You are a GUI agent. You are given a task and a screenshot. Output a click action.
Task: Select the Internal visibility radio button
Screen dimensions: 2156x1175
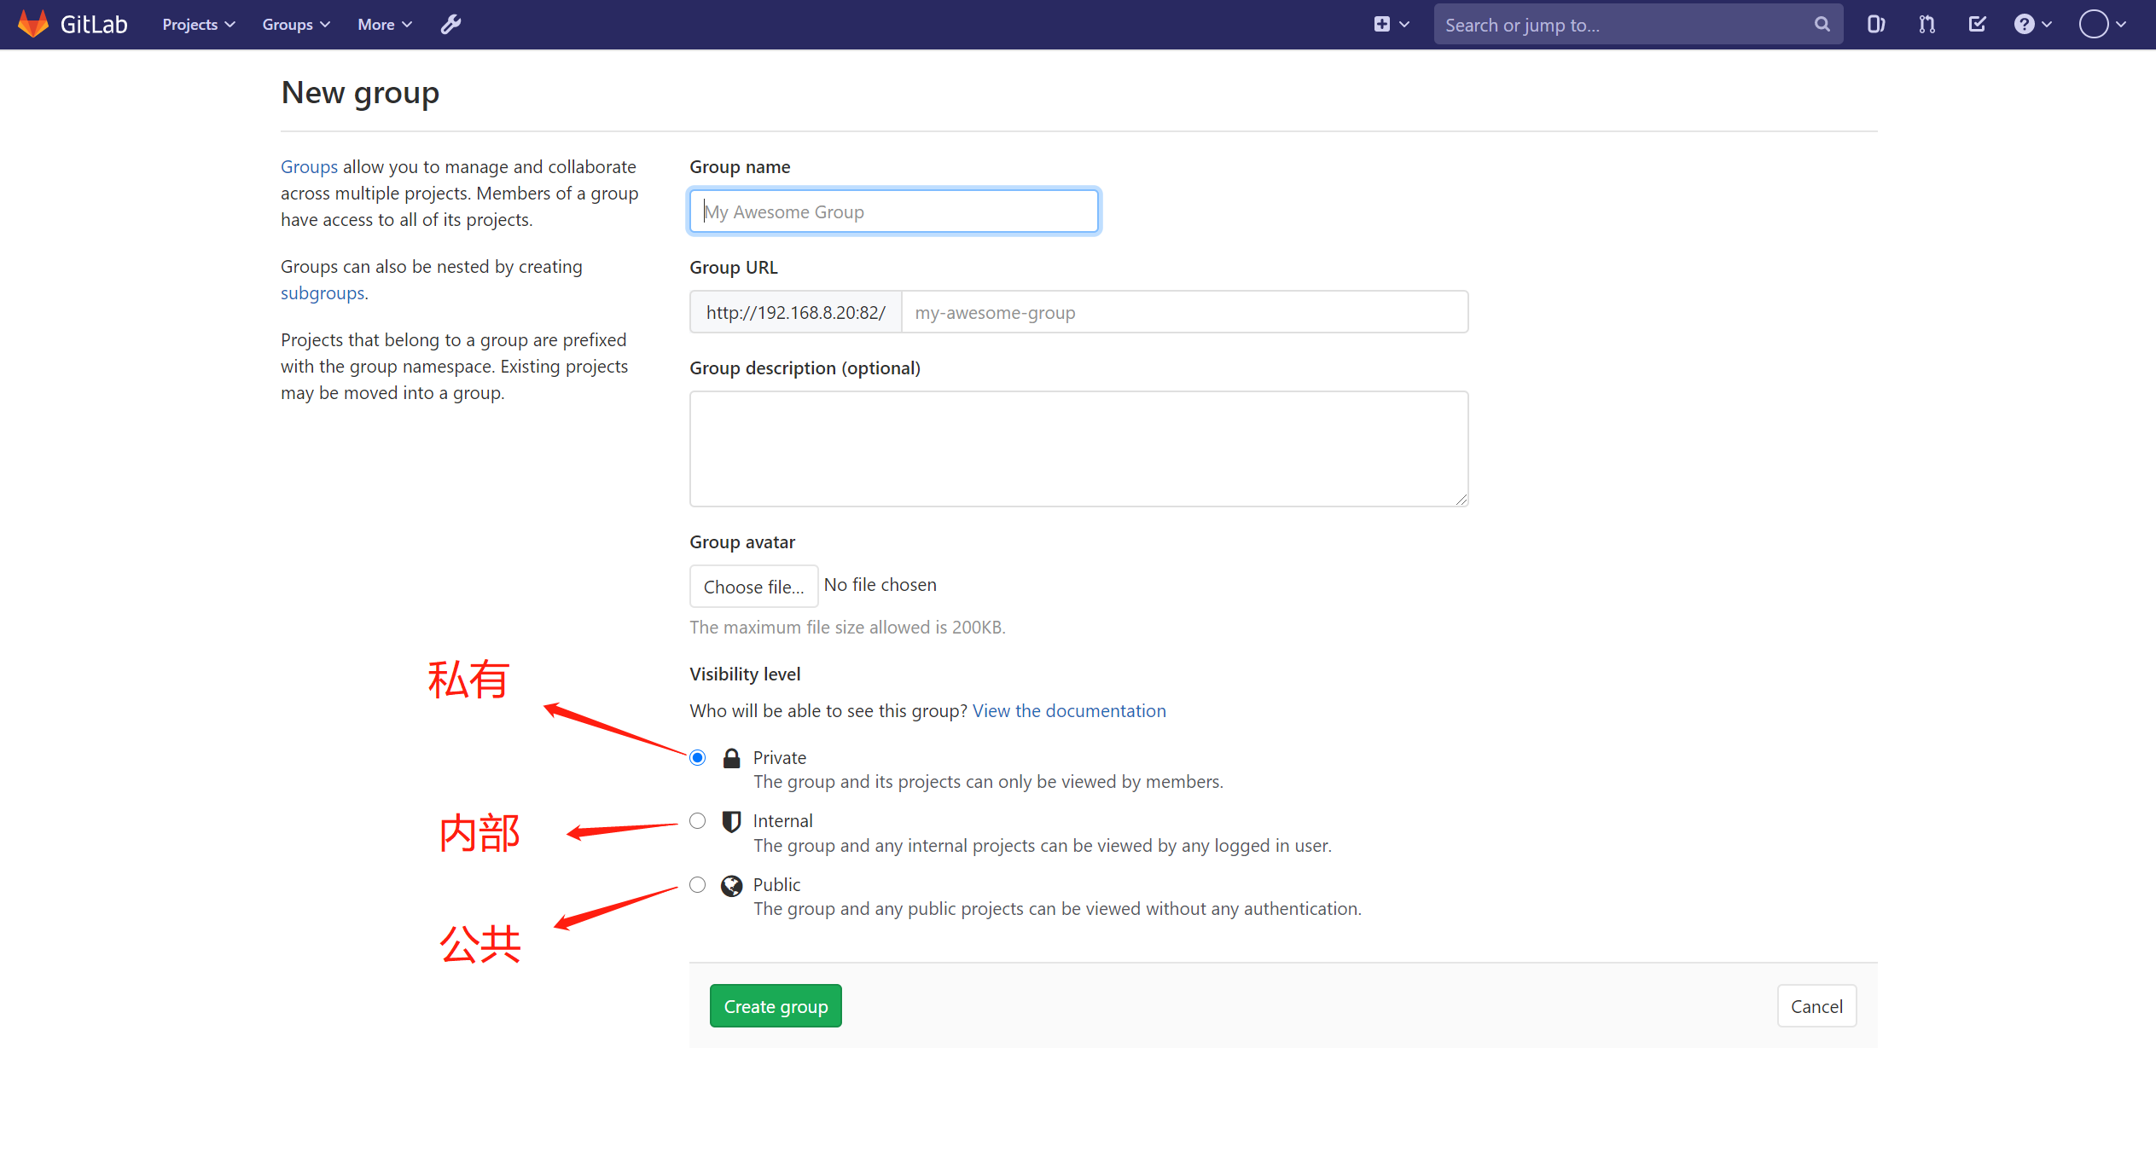698,820
